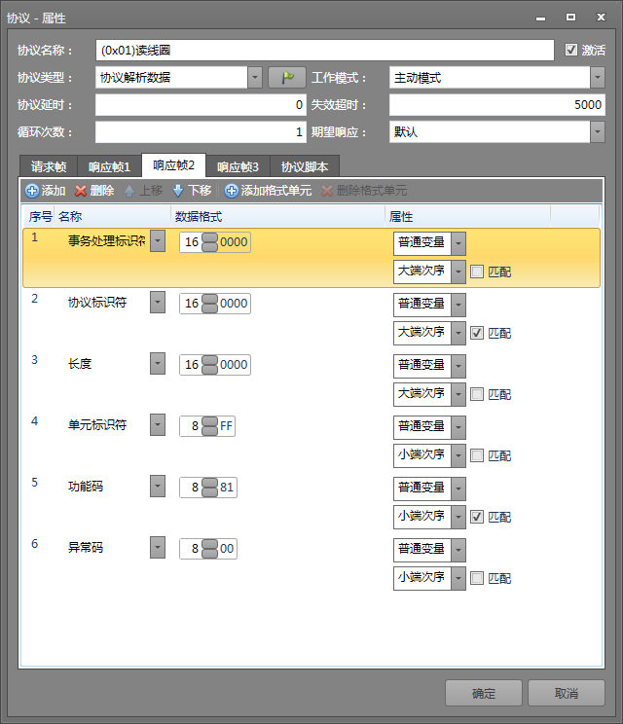Click the 名称 column header

113,217
